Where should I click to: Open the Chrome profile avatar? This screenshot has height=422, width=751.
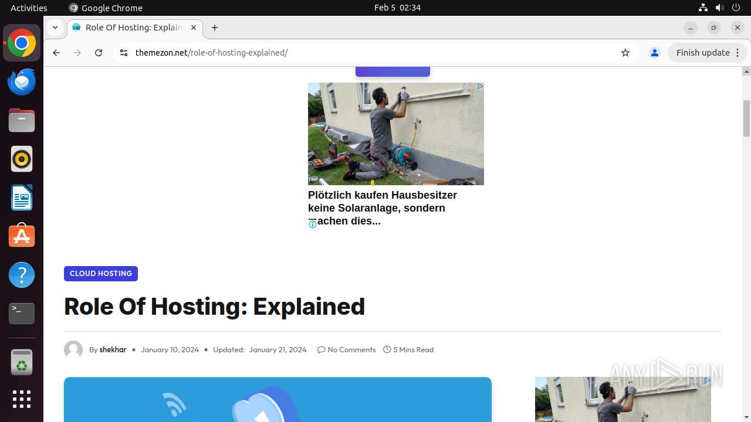click(655, 53)
